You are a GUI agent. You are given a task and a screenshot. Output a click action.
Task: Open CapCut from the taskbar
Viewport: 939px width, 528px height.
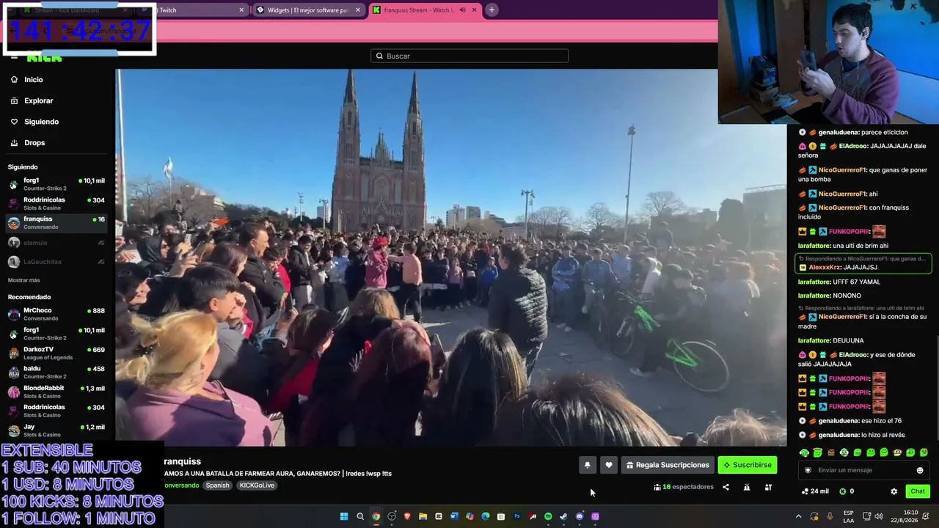coord(439,516)
